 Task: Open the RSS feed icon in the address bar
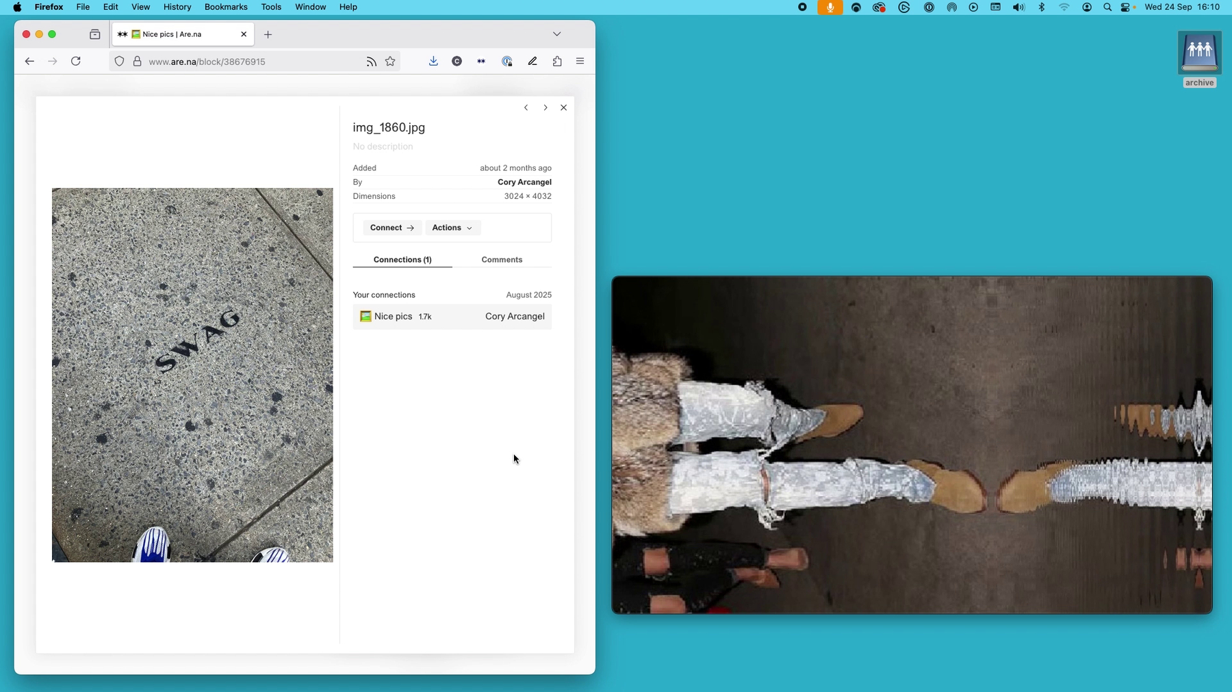(371, 62)
